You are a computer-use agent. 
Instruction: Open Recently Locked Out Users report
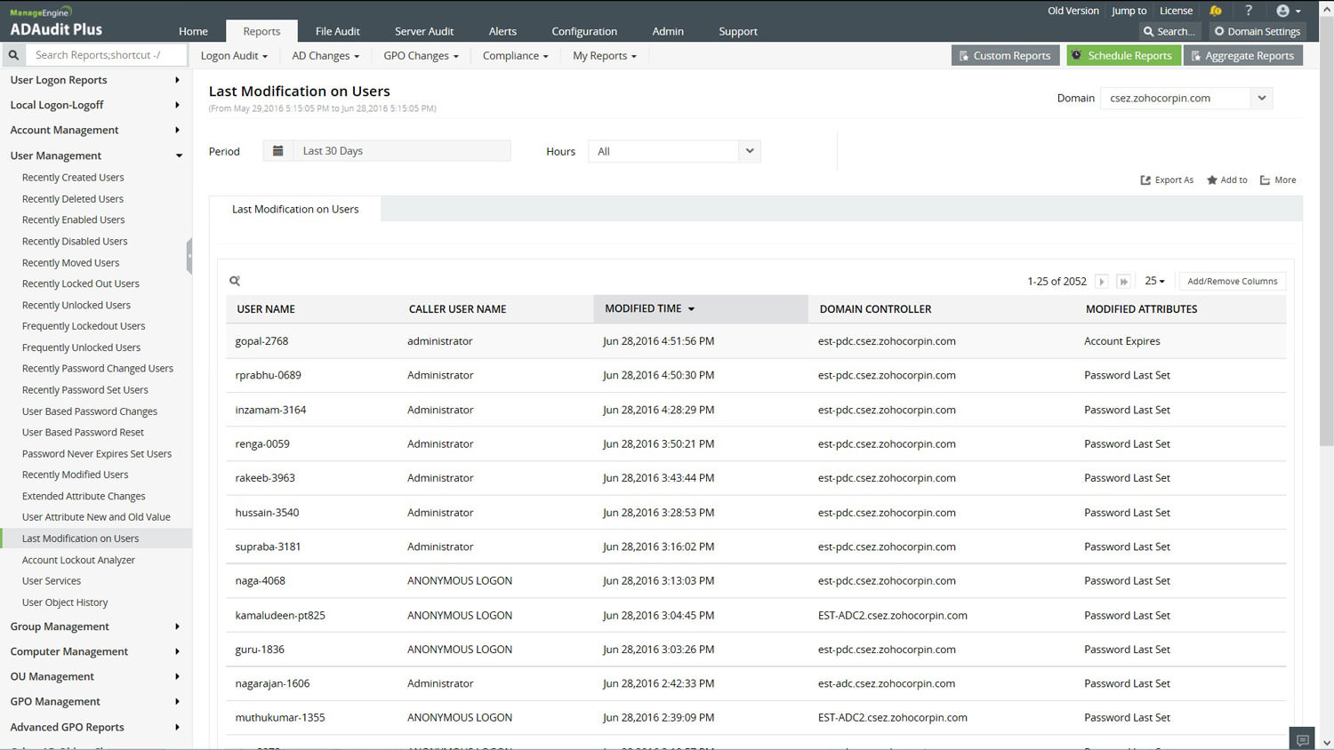[80, 283]
